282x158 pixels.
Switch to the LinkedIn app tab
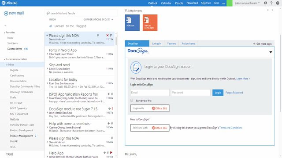click(157, 43)
